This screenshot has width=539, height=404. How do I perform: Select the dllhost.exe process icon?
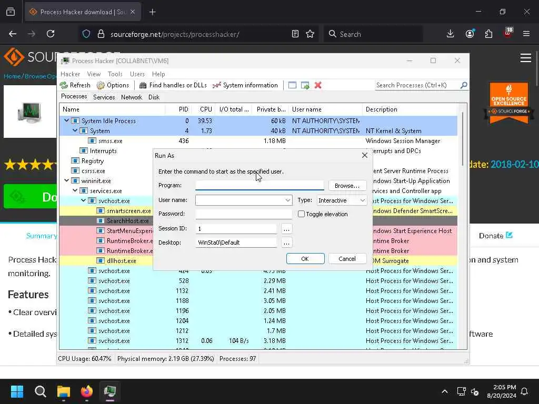(101, 261)
